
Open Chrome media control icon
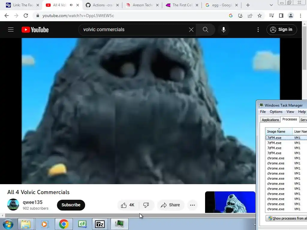271,16
